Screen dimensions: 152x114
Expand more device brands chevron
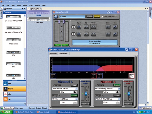tap(25, 104)
